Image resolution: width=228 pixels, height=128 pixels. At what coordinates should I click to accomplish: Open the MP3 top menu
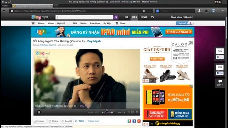click(x=134, y=17)
